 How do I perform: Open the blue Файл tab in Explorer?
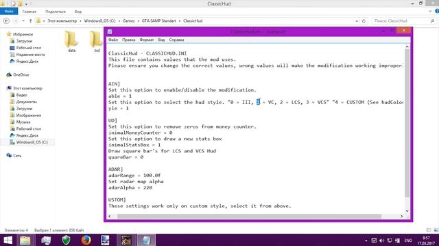click(x=9, y=12)
